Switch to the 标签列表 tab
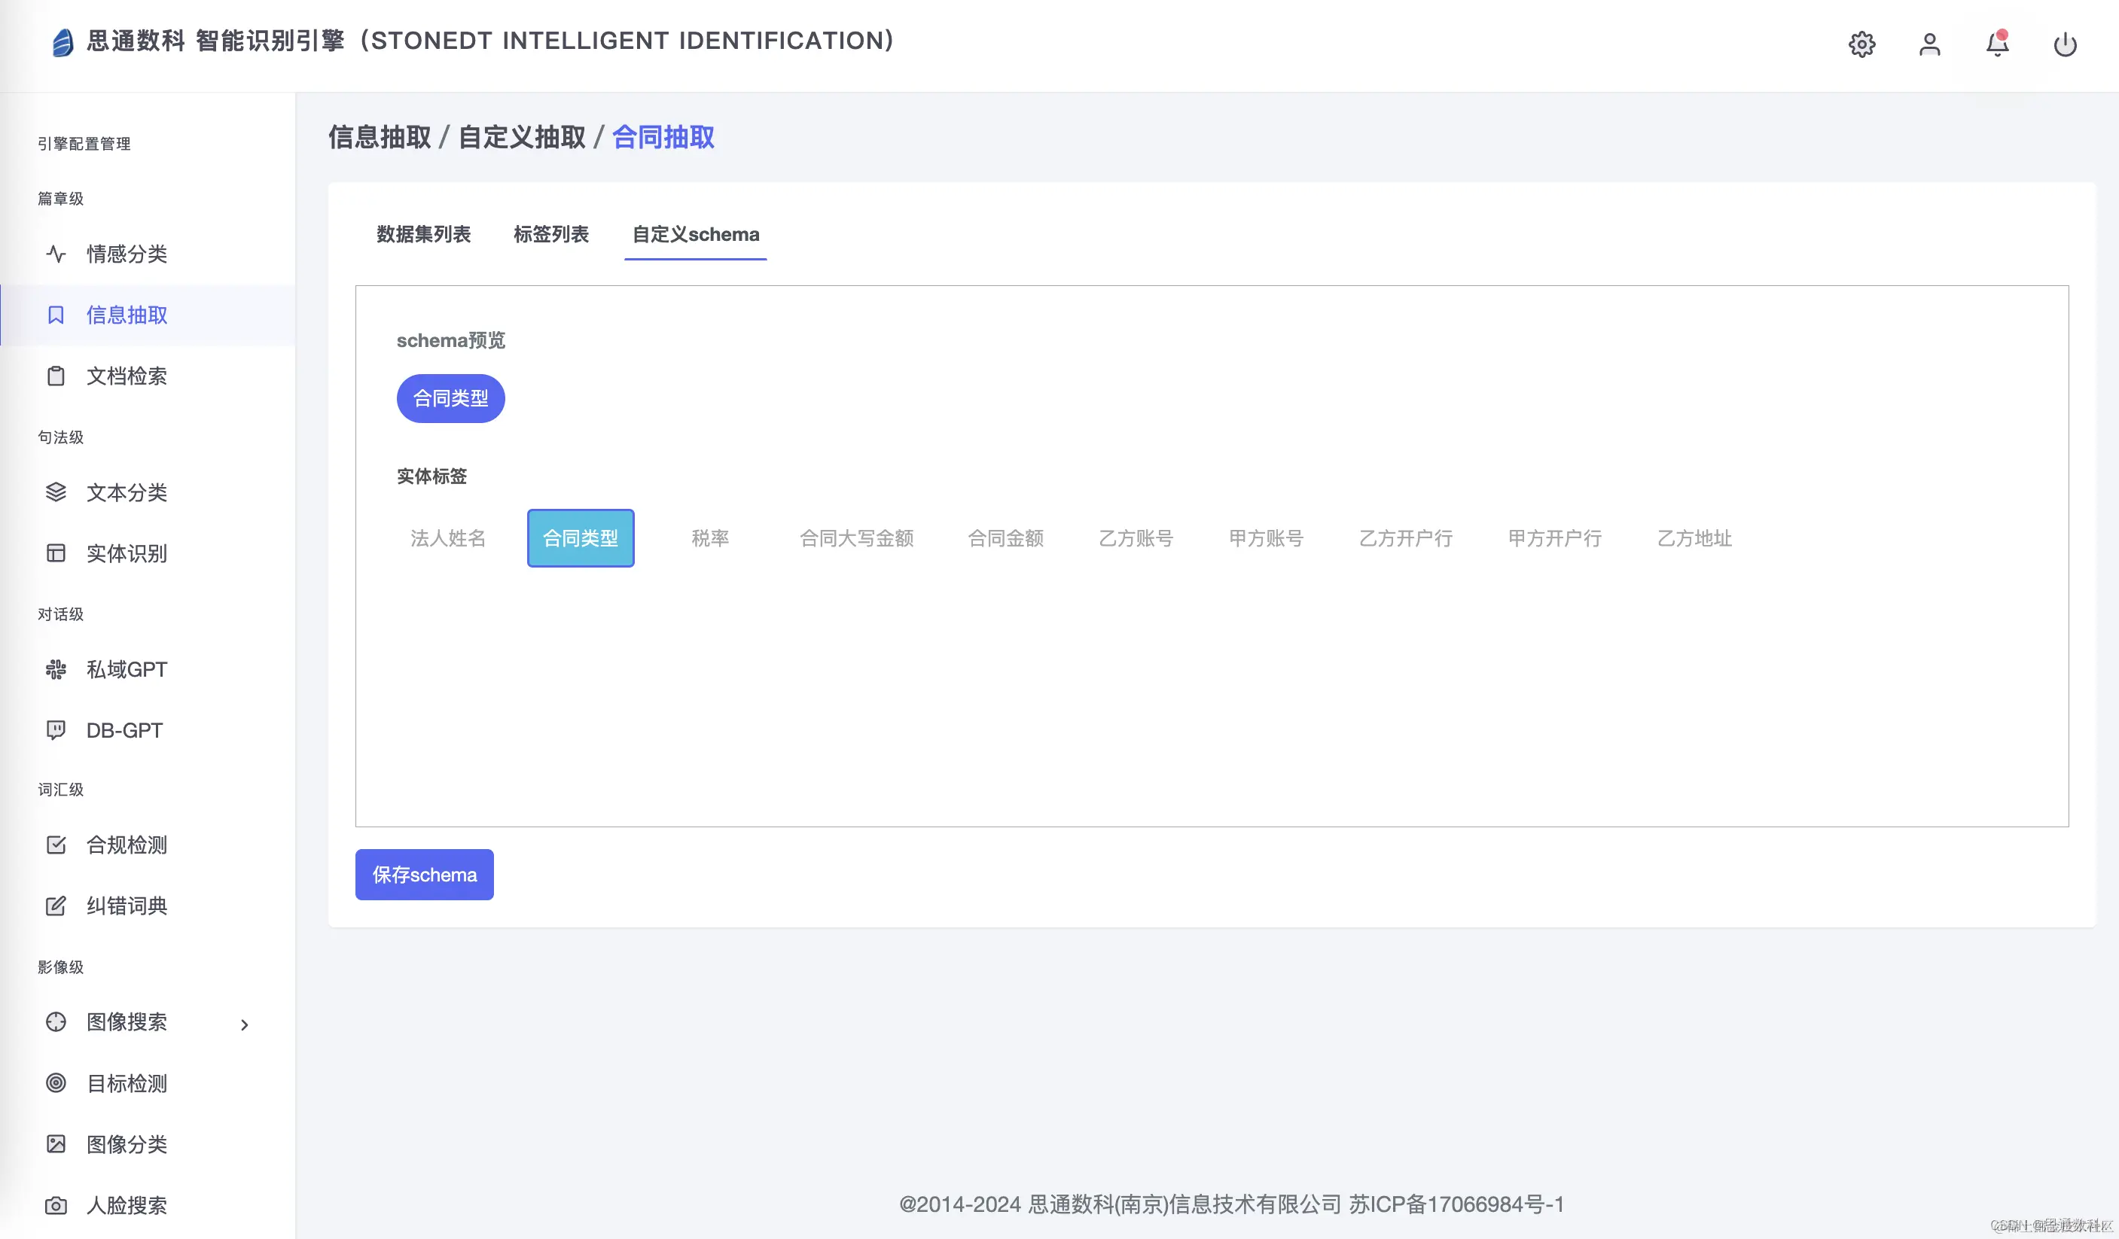Screen dimensions: 2119x1239 tap(550, 235)
